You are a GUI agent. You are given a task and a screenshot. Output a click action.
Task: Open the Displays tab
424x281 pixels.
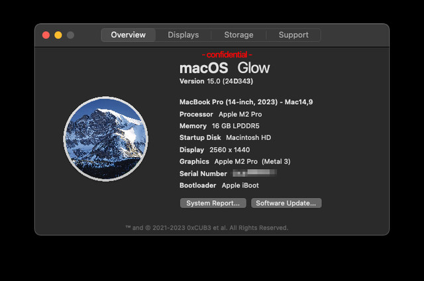184,35
